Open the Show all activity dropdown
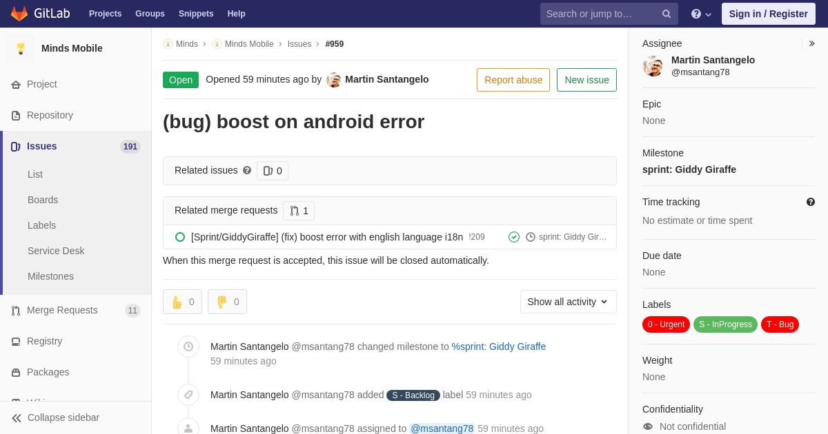828x434 pixels. [x=569, y=302]
